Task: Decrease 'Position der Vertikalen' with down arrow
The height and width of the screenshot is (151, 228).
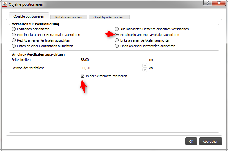Action: point(145,70)
